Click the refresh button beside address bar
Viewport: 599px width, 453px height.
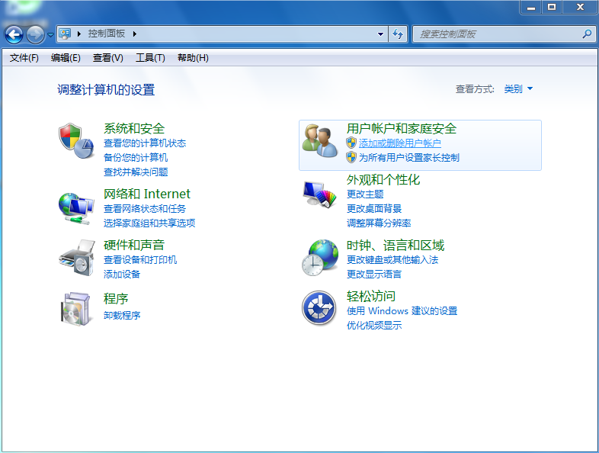coord(398,34)
